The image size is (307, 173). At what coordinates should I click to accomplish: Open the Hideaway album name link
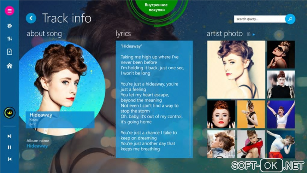[37, 146]
